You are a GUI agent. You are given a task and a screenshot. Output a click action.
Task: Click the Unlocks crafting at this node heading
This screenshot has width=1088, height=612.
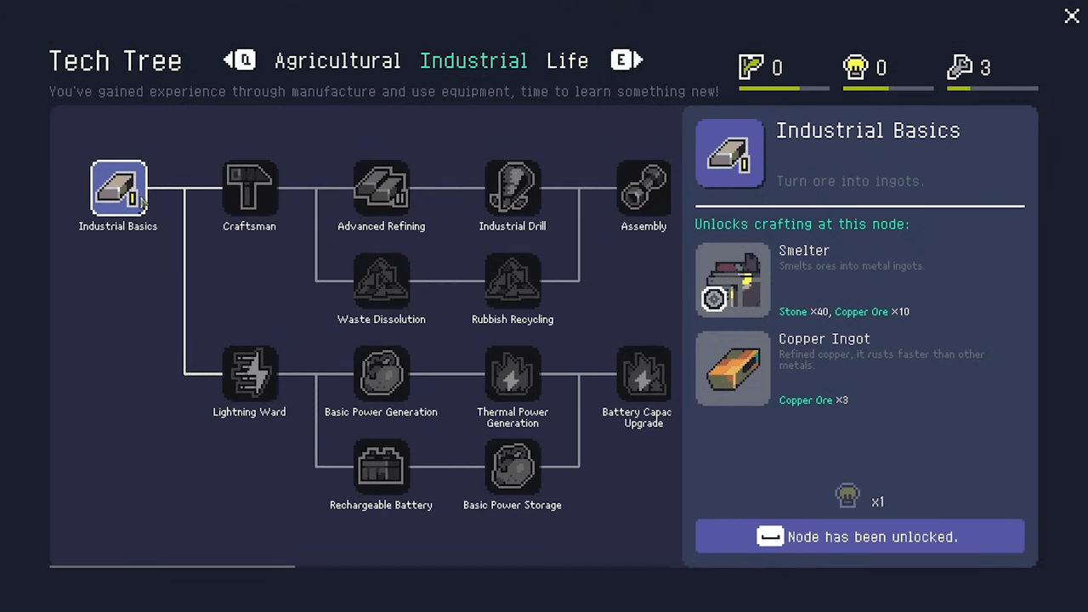click(x=802, y=224)
